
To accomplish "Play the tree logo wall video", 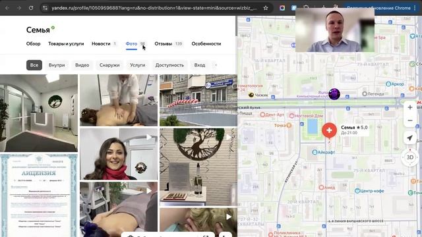I will 198,167.
